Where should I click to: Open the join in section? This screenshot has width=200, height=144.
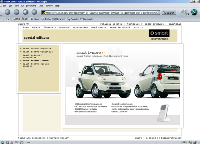[x=138, y=27]
